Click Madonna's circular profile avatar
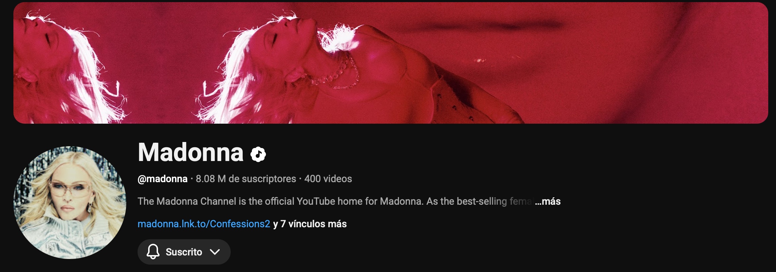 point(70,203)
